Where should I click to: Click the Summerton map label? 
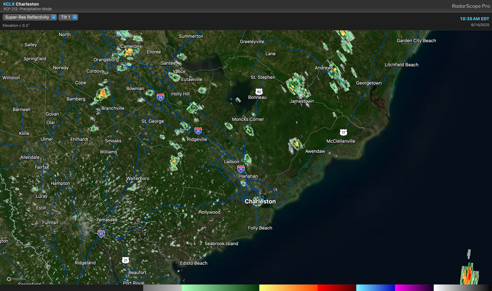point(191,36)
